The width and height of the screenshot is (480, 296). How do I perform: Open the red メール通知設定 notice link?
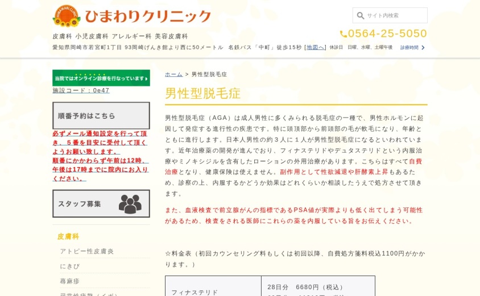101,156
